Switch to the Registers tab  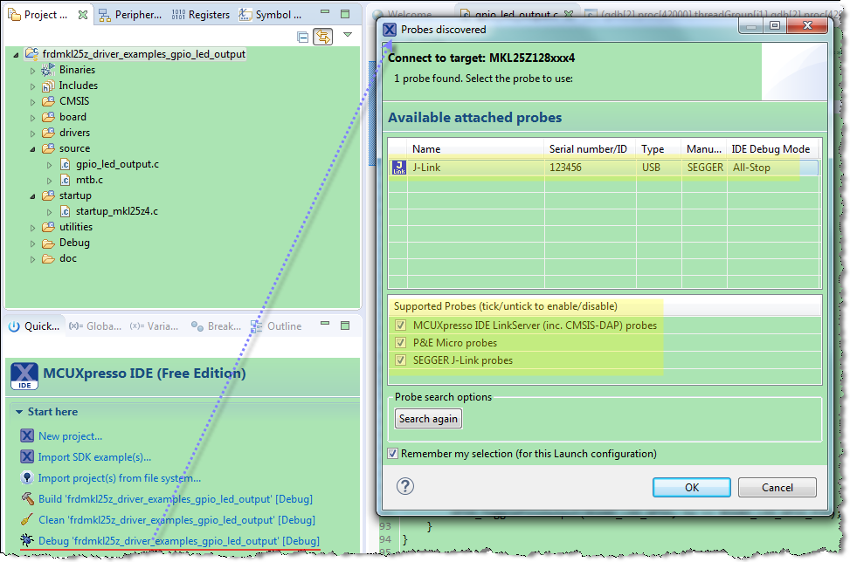(x=201, y=15)
